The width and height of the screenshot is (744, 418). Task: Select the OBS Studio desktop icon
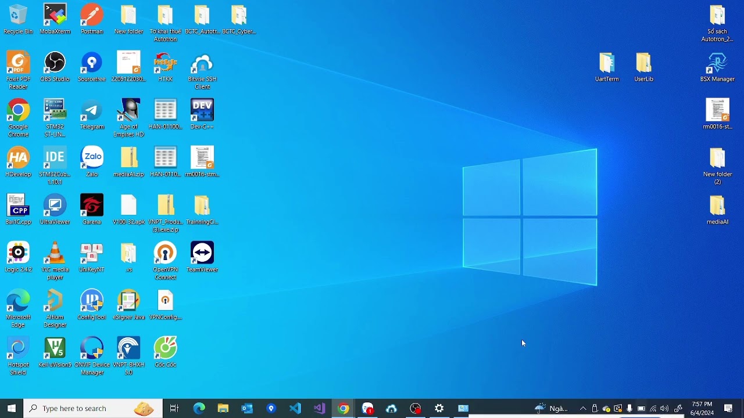click(55, 67)
